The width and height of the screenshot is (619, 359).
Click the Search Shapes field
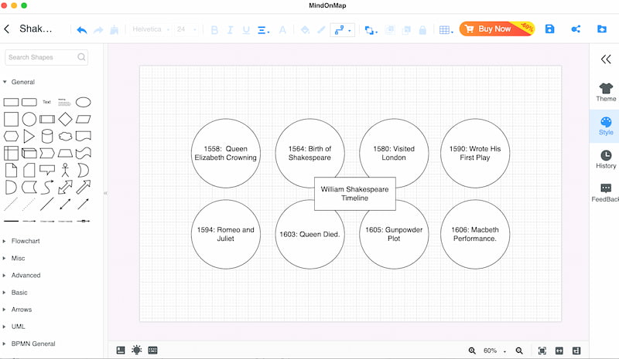pyautogui.click(x=46, y=57)
